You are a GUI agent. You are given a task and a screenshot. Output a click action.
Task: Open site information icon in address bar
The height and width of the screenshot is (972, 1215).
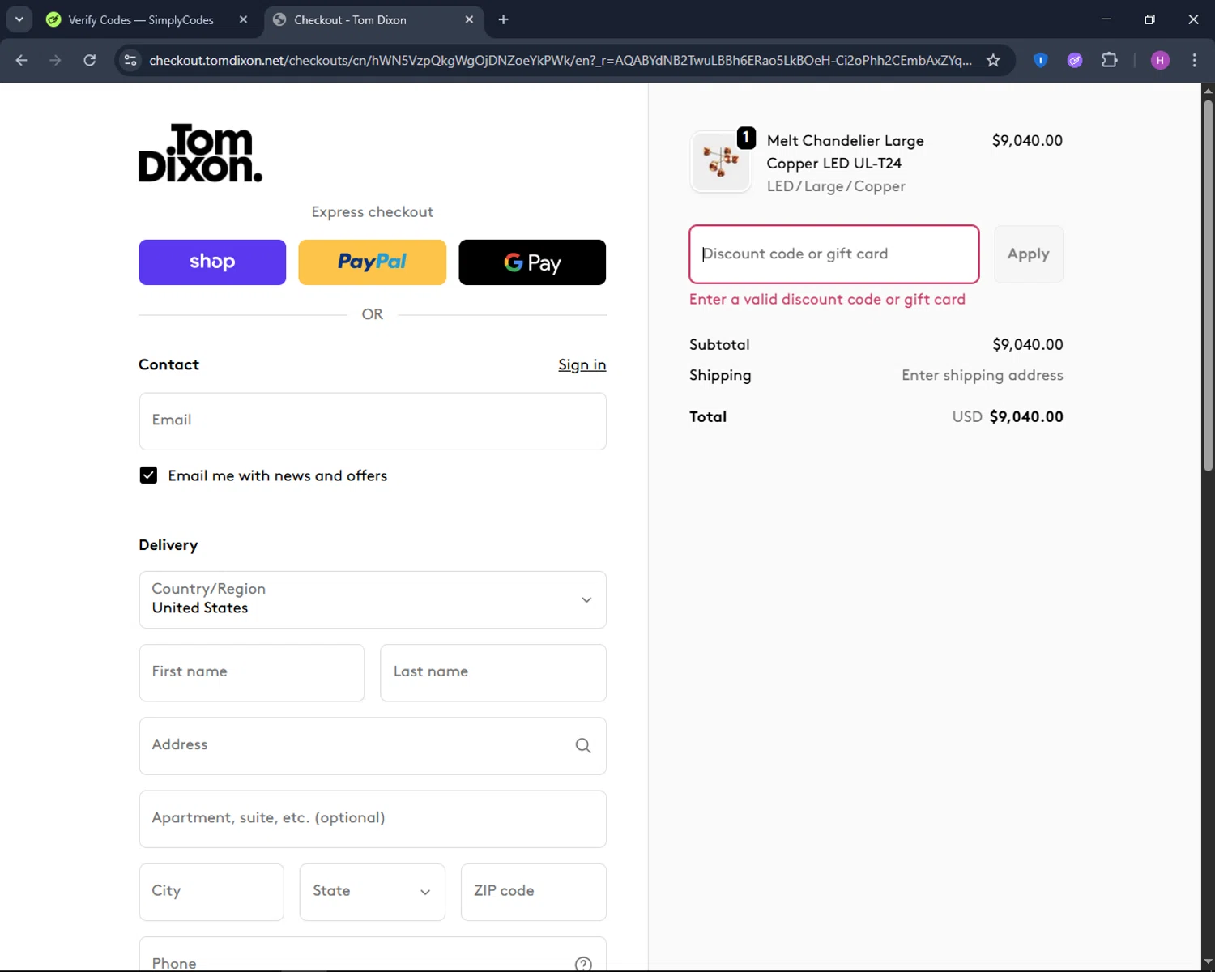click(x=130, y=60)
